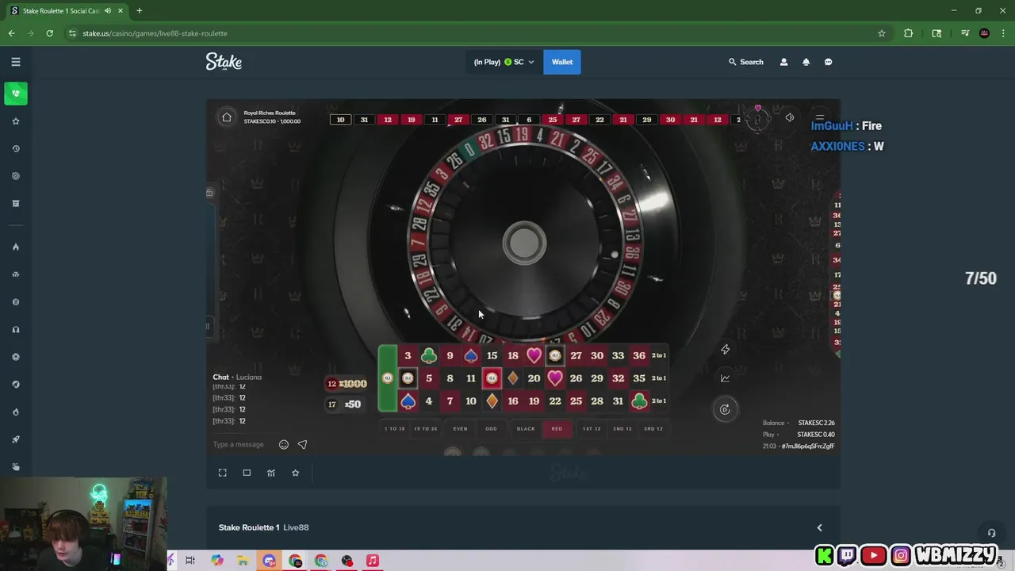
Task: Open the green casino cards sidebar icon
Action: [15, 94]
